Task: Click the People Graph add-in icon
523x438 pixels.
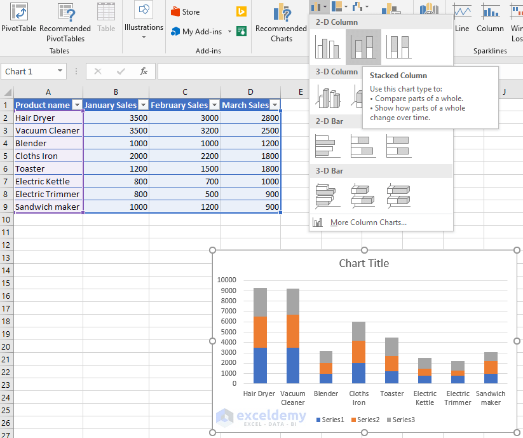Action: tap(241, 31)
